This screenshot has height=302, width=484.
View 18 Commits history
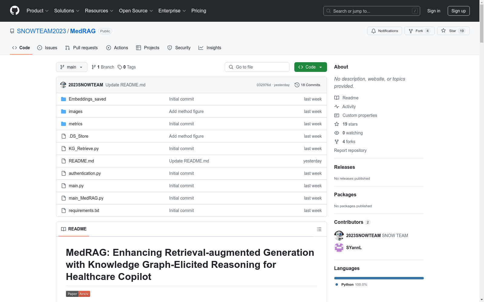[307, 85]
